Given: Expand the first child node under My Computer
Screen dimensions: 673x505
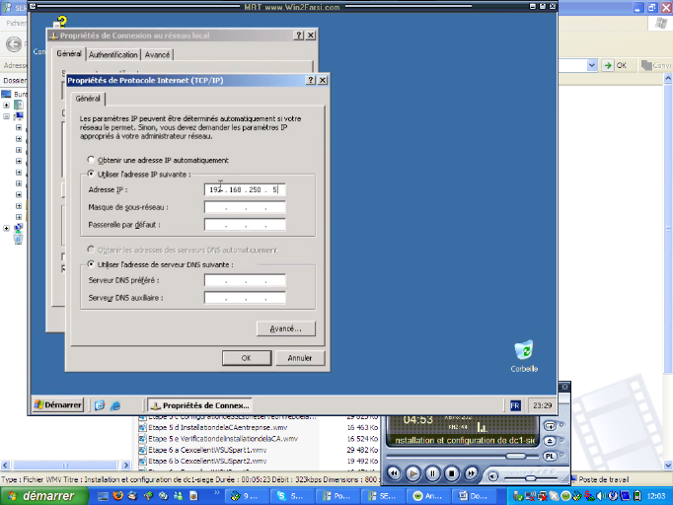Looking at the screenshot, I should pos(19,127).
